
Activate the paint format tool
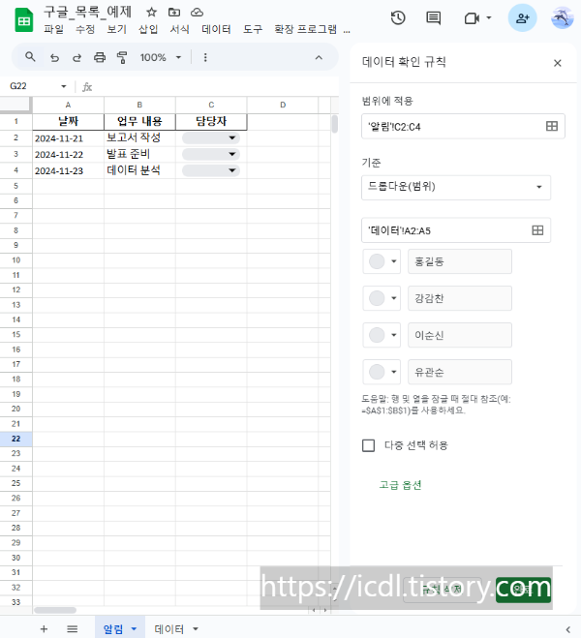[x=122, y=57]
